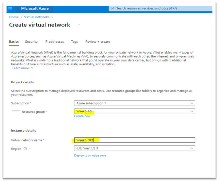This screenshot has height=182, width=219.
Task: Expand the Resource group dropdown
Action: (135, 111)
